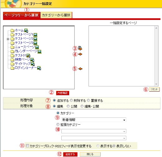
Task: Click the folder icon beside テストページ1
Action: [x=12, y=35]
